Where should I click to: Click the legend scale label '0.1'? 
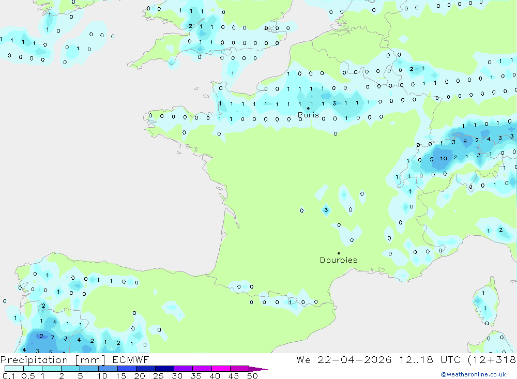tap(9, 376)
